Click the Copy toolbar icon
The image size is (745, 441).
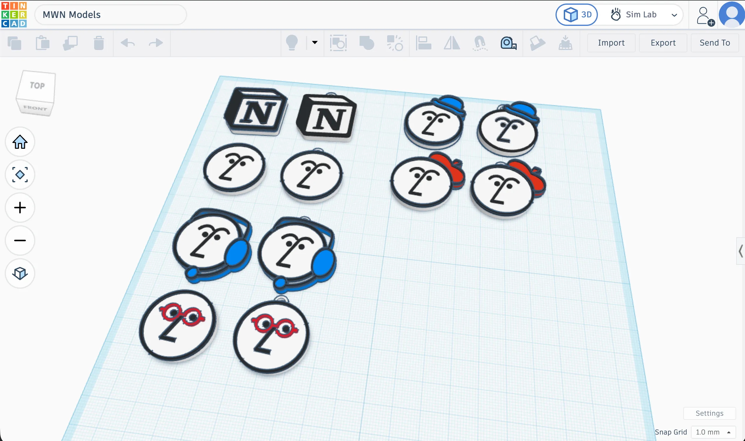point(15,43)
